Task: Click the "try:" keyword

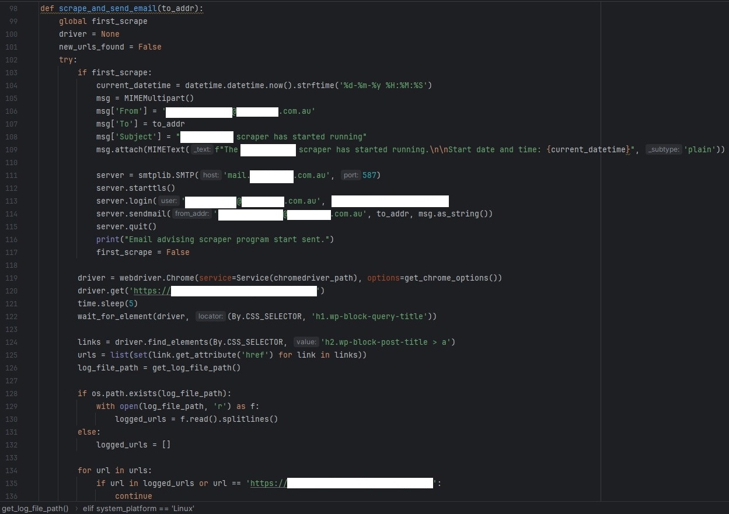Action: pyautogui.click(x=68, y=60)
